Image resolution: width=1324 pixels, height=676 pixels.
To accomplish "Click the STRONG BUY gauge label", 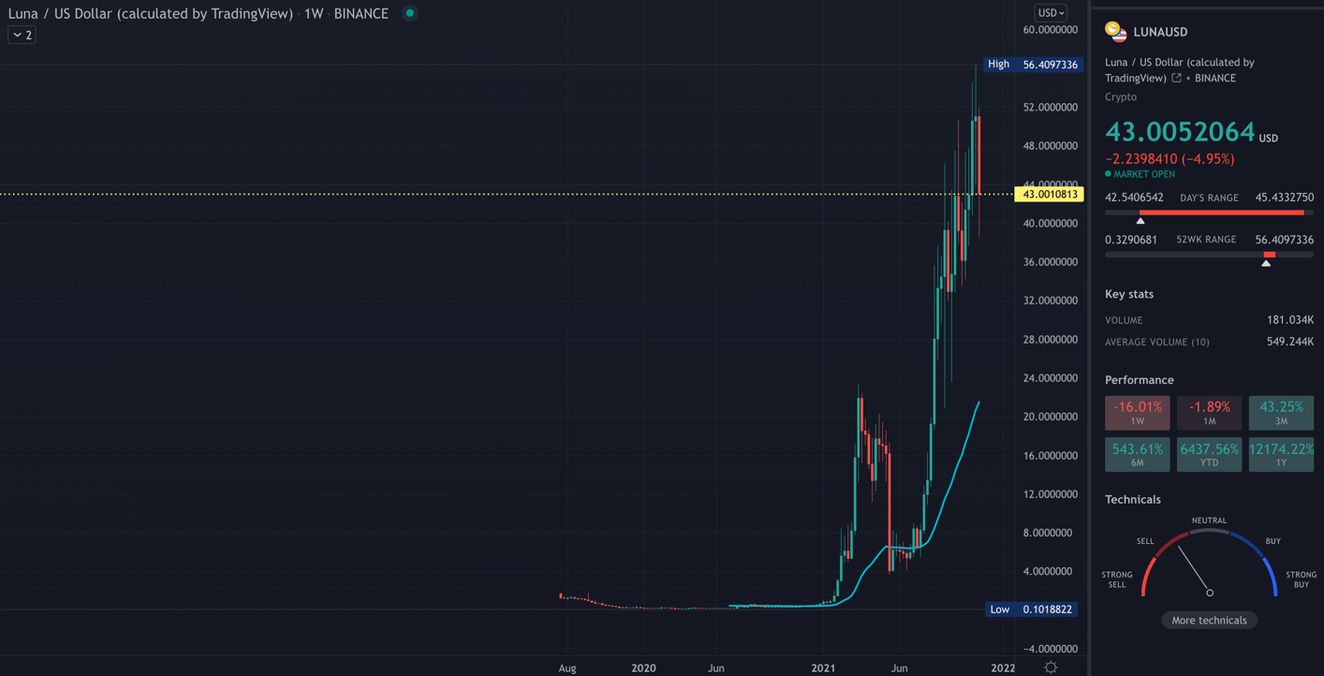I will 1302,580.
